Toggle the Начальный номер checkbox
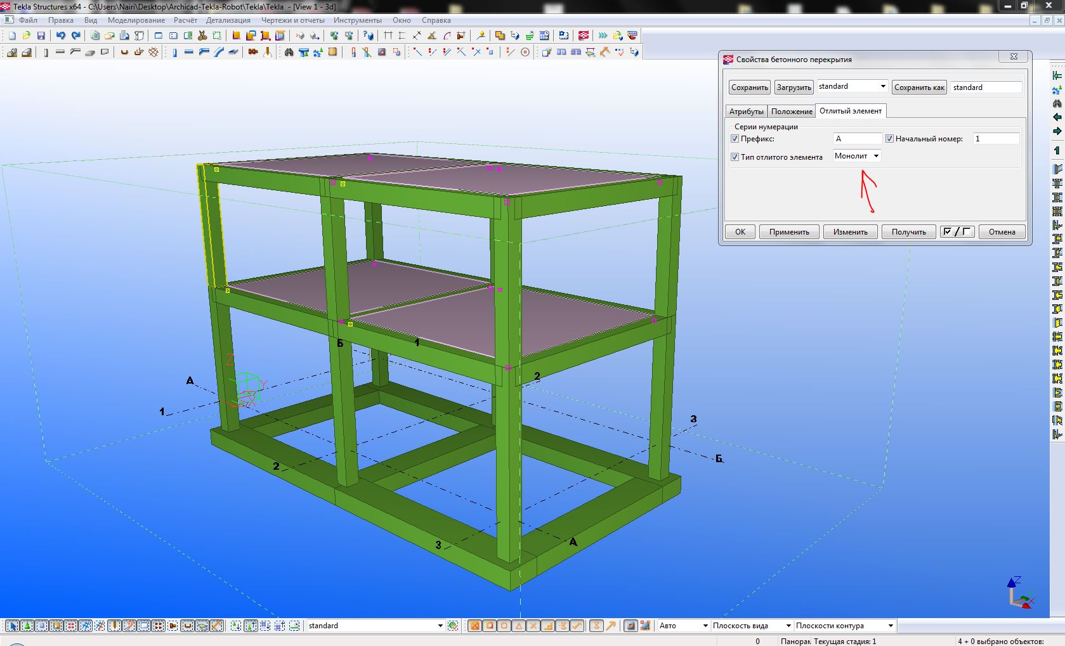Viewport: 1065px width, 646px height. pyautogui.click(x=889, y=139)
